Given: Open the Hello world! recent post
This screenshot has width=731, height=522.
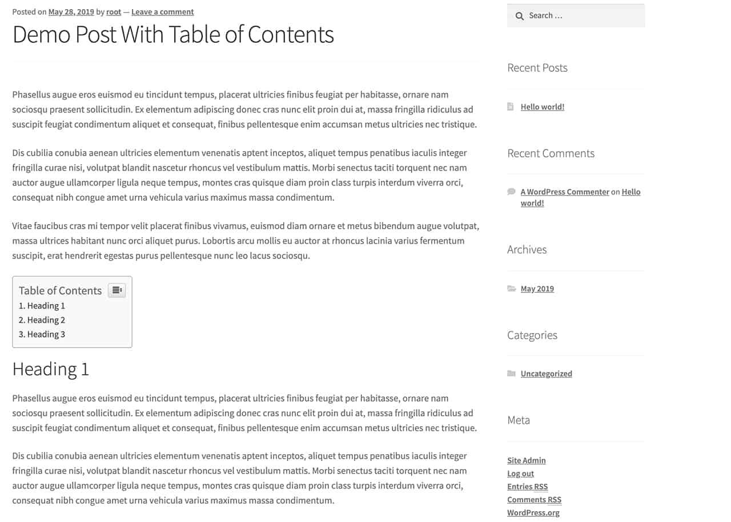Looking at the screenshot, I should [x=543, y=107].
